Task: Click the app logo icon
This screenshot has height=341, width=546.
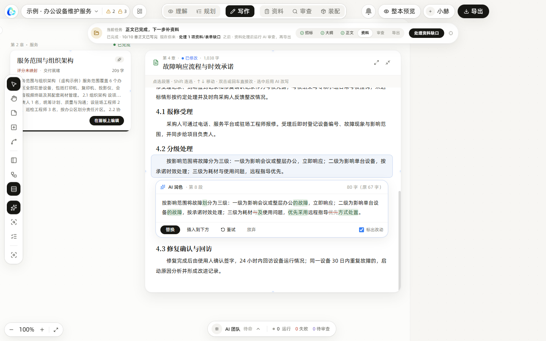Action: coord(11,11)
